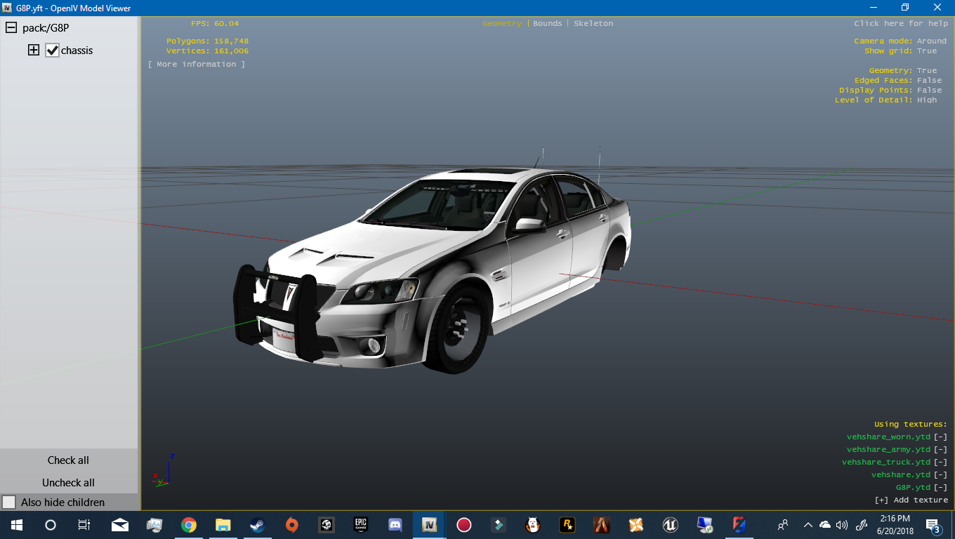Image resolution: width=955 pixels, height=539 pixels.
Task: Expand the More information section
Action: 197,64
